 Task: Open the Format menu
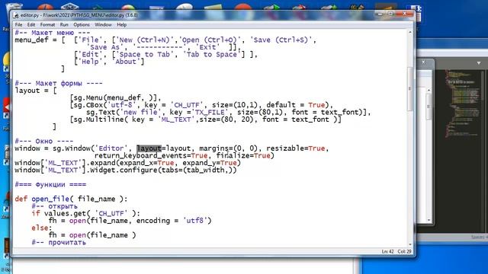(x=47, y=24)
